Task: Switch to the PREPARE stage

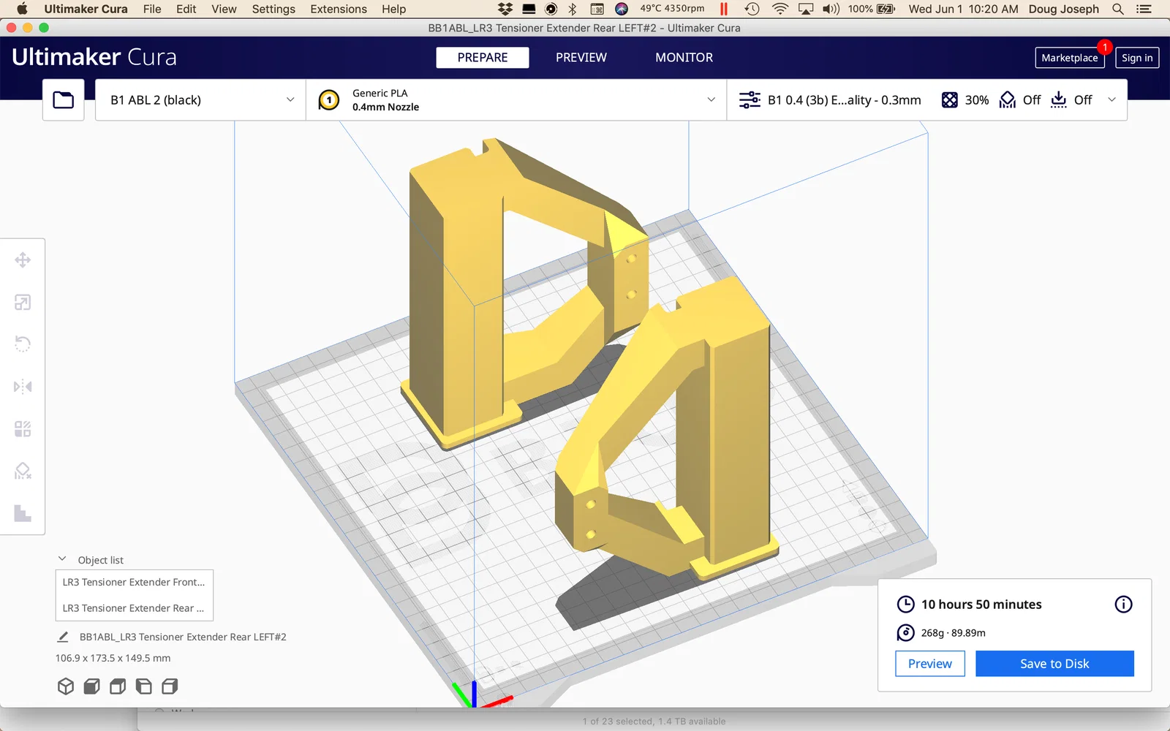Action: click(x=483, y=58)
